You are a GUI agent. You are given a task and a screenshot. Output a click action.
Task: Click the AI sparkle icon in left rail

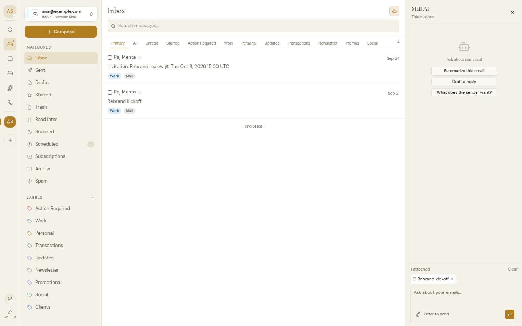tap(10, 88)
